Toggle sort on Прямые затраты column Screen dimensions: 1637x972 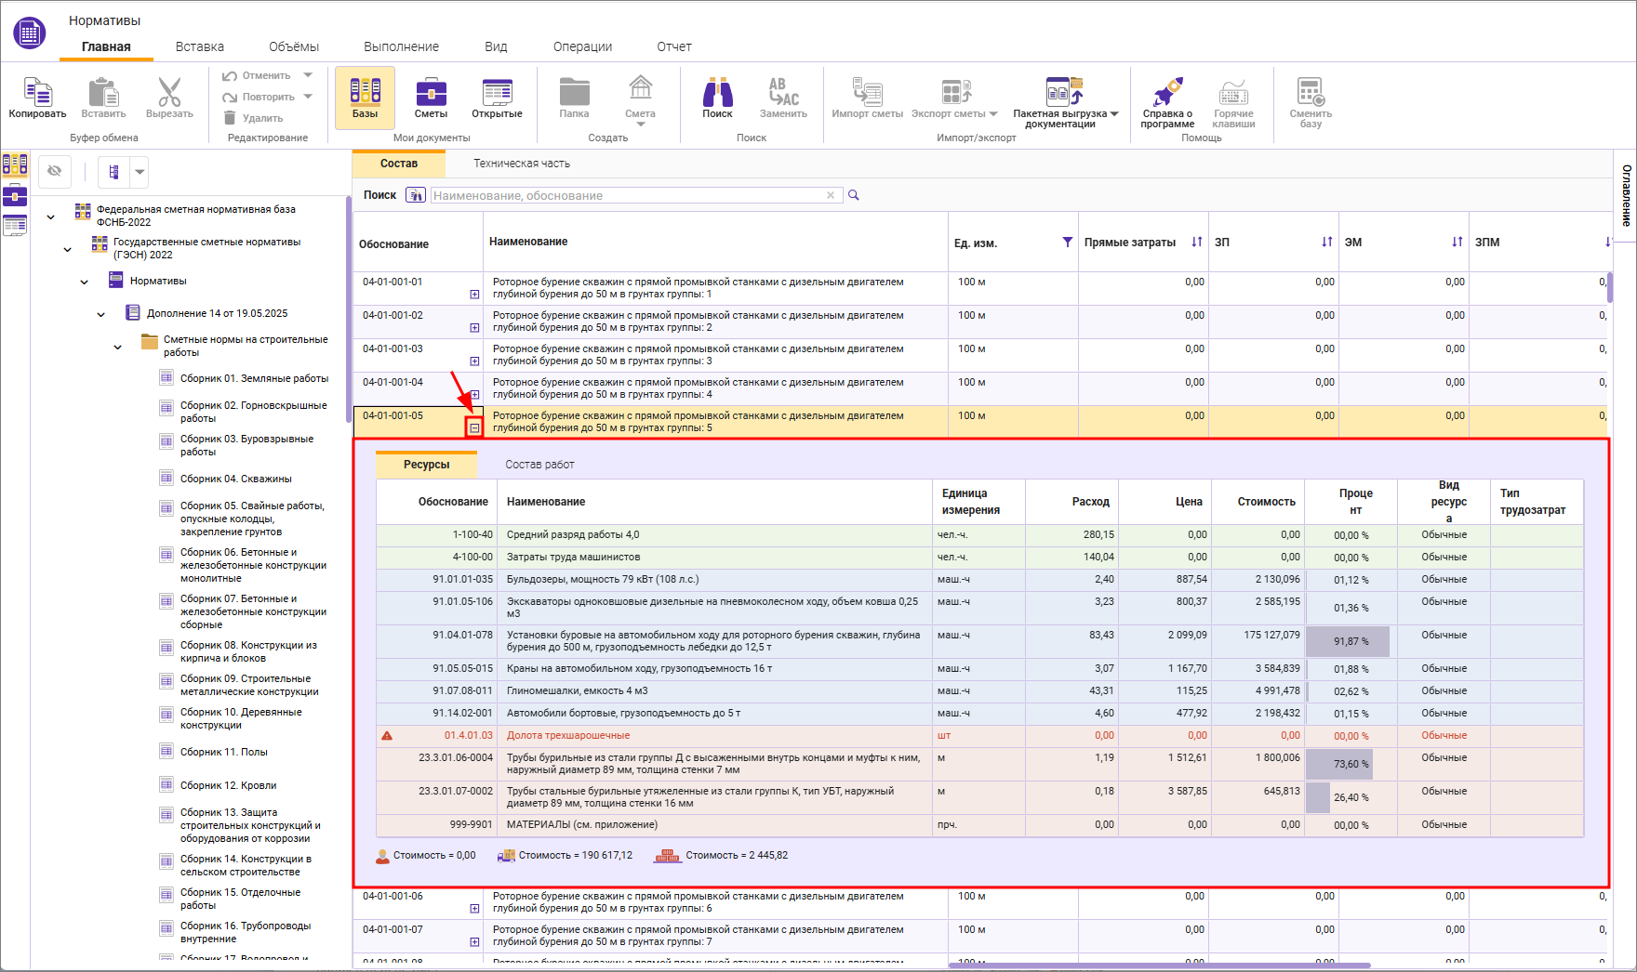pyautogui.click(x=1196, y=243)
